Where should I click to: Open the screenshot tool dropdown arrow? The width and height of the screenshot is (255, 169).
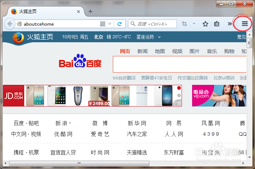tap(194, 24)
